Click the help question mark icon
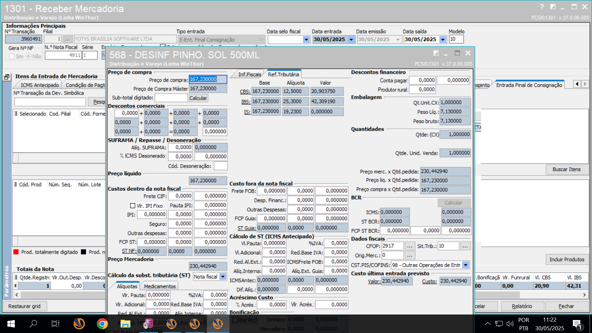This screenshot has height=333, width=592. [542, 7]
